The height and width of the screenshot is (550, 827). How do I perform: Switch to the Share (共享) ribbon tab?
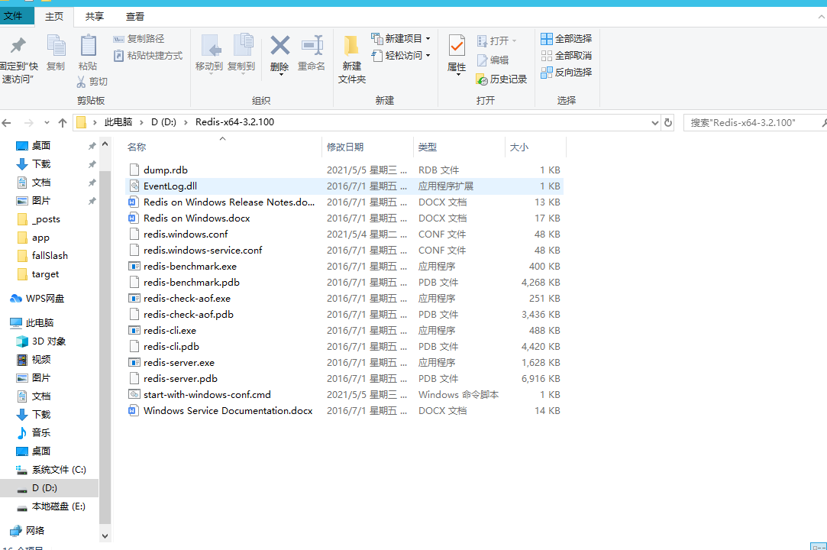click(95, 16)
